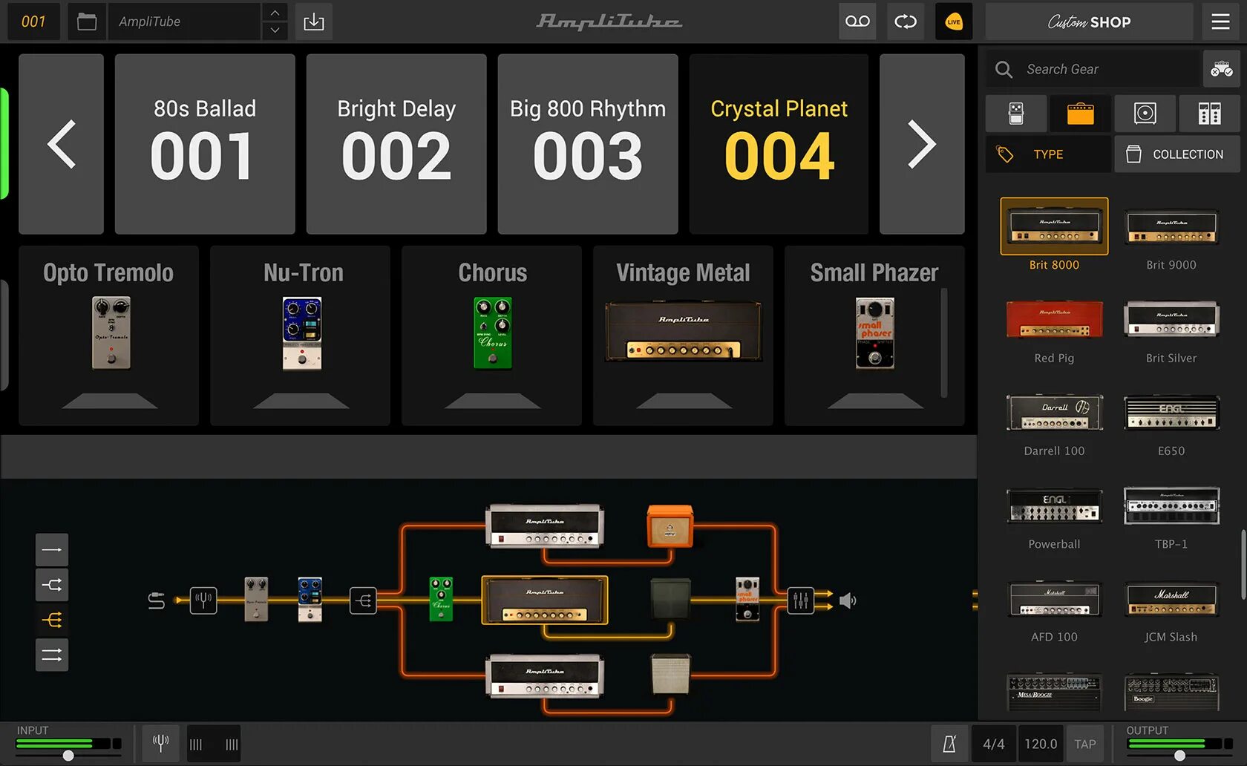The height and width of the screenshot is (766, 1247).
Task: Go to previous preset bank arrow
Action: pyautogui.click(x=61, y=144)
